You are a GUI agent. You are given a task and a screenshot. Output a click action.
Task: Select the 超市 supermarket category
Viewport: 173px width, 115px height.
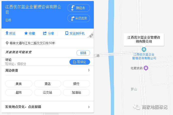point(19,92)
